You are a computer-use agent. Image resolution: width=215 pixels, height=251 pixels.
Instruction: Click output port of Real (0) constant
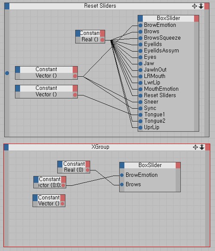tap(88, 170)
